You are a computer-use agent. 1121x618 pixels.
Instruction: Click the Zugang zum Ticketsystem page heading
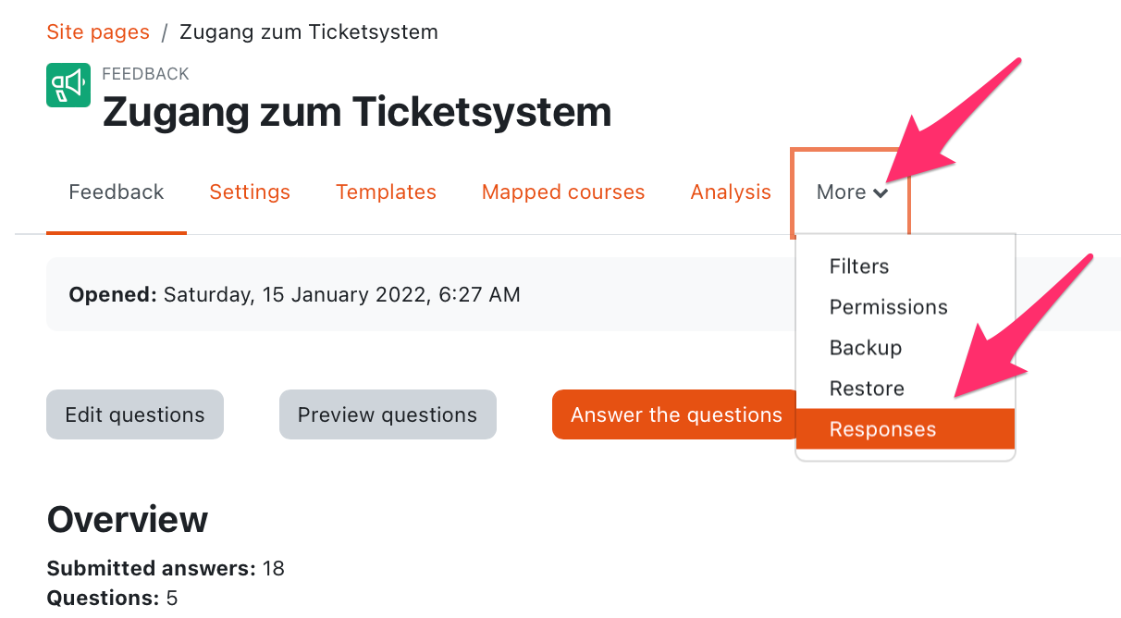357,112
